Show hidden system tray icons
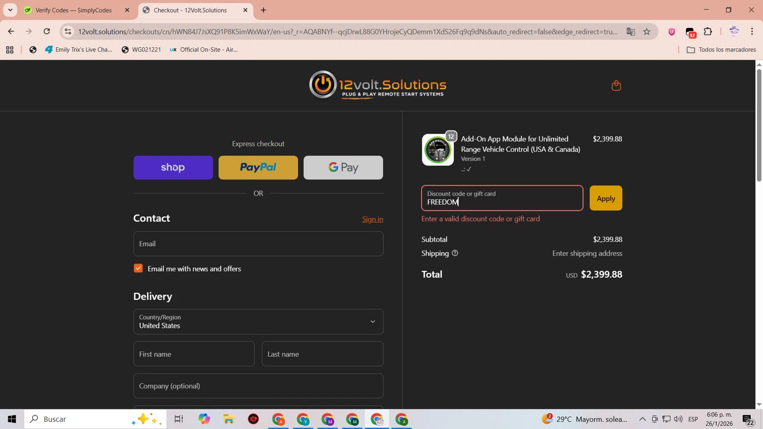763x429 pixels. point(642,419)
